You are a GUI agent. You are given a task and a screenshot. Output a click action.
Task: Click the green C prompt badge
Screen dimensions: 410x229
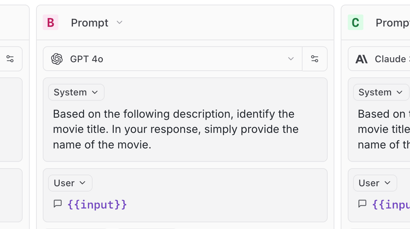pos(355,23)
